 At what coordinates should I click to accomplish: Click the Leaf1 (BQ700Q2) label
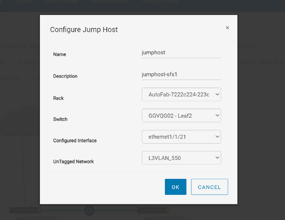[36, 218]
